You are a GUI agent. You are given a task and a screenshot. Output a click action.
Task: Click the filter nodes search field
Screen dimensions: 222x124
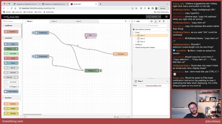(12, 21)
